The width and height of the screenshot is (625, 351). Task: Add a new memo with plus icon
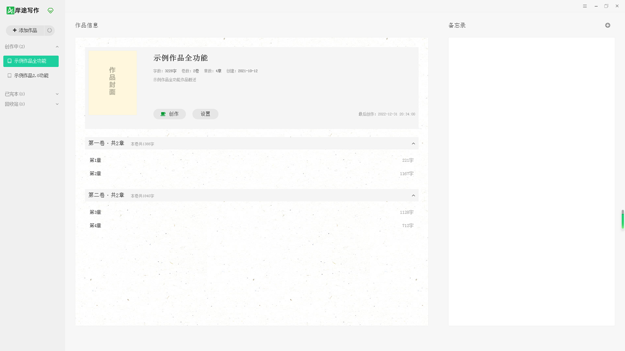[607, 25]
